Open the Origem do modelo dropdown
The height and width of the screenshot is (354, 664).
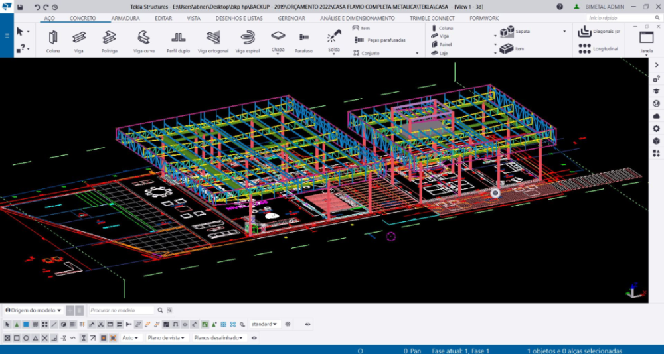coord(33,310)
